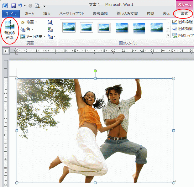This screenshot has width=194, height=187.
Task: Select the second white-framed picture style
Action: [87, 28]
